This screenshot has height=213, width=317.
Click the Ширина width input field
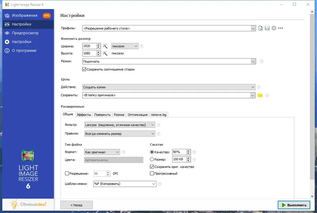pos(89,46)
